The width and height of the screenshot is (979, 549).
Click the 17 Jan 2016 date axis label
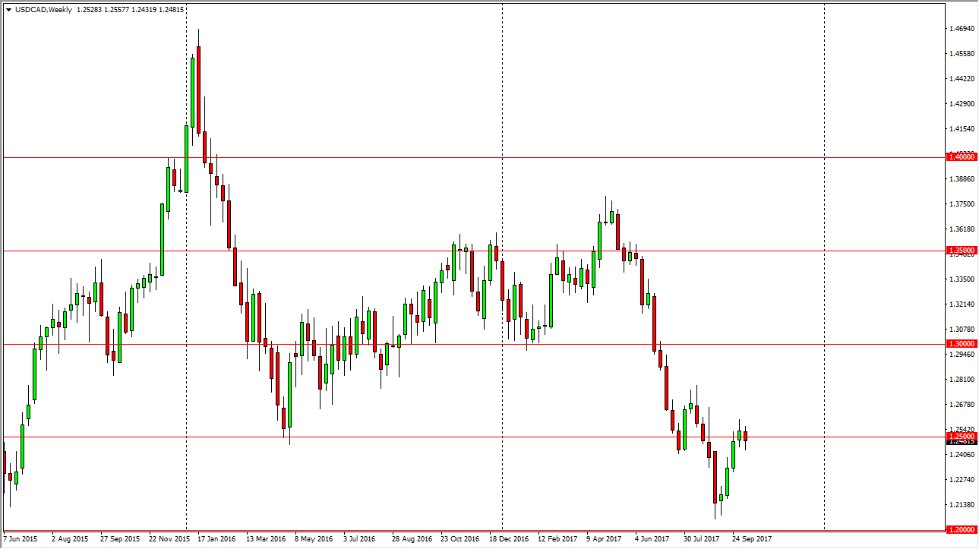pos(215,540)
